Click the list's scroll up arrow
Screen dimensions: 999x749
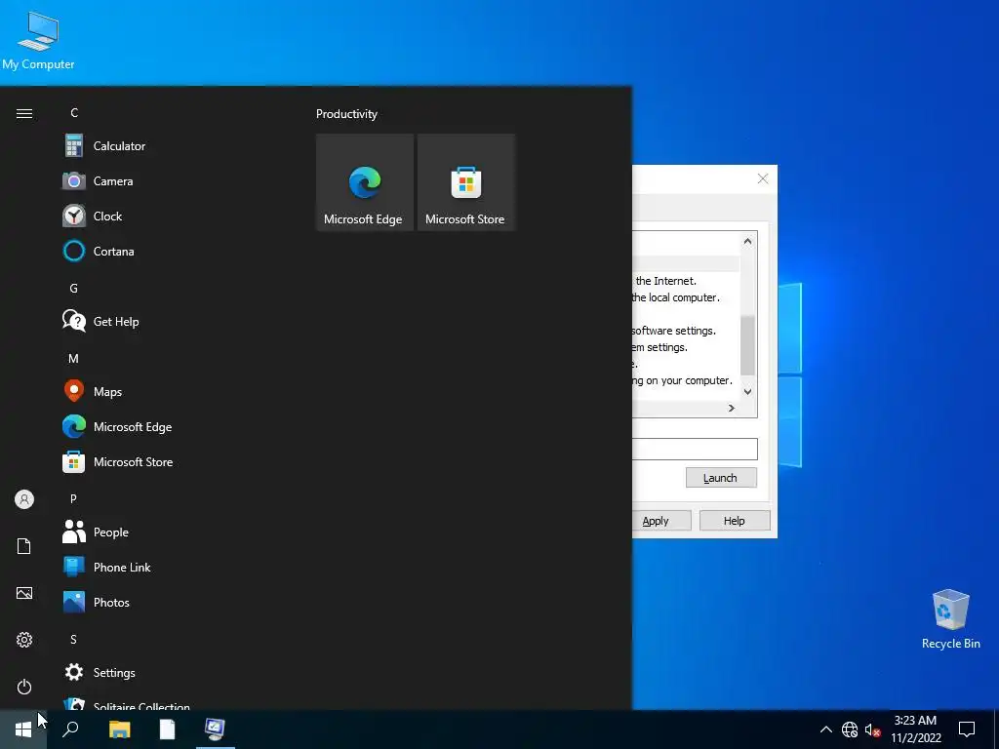748,242
